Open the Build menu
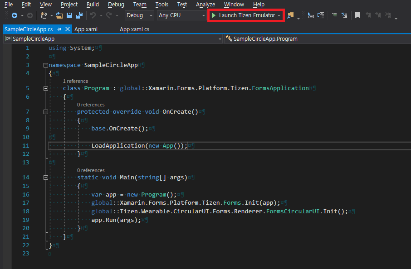 (x=93, y=5)
